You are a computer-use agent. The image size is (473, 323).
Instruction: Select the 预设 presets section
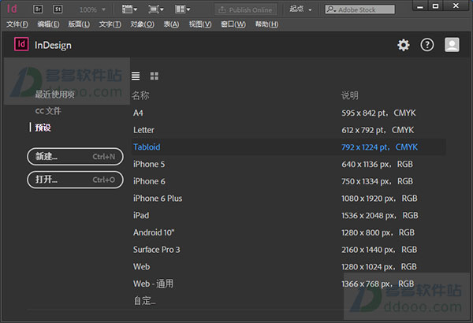tap(43, 128)
